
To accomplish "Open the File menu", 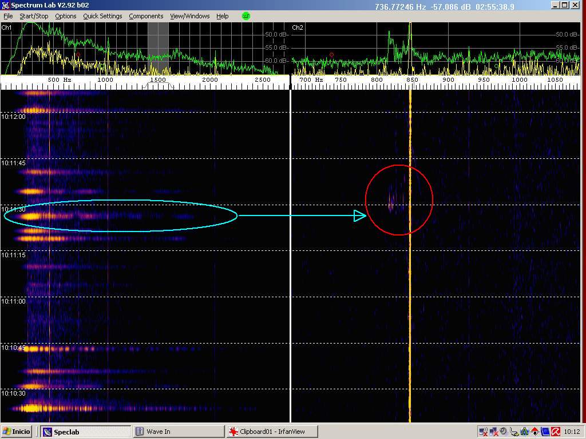I will coord(8,16).
